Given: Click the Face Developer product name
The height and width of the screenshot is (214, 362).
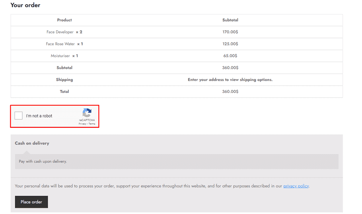Looking at the screenshot, I should tap(60, 32).
